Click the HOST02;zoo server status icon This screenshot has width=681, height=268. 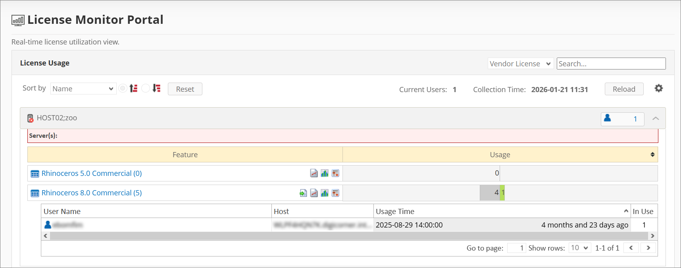(x=30, y=118)
